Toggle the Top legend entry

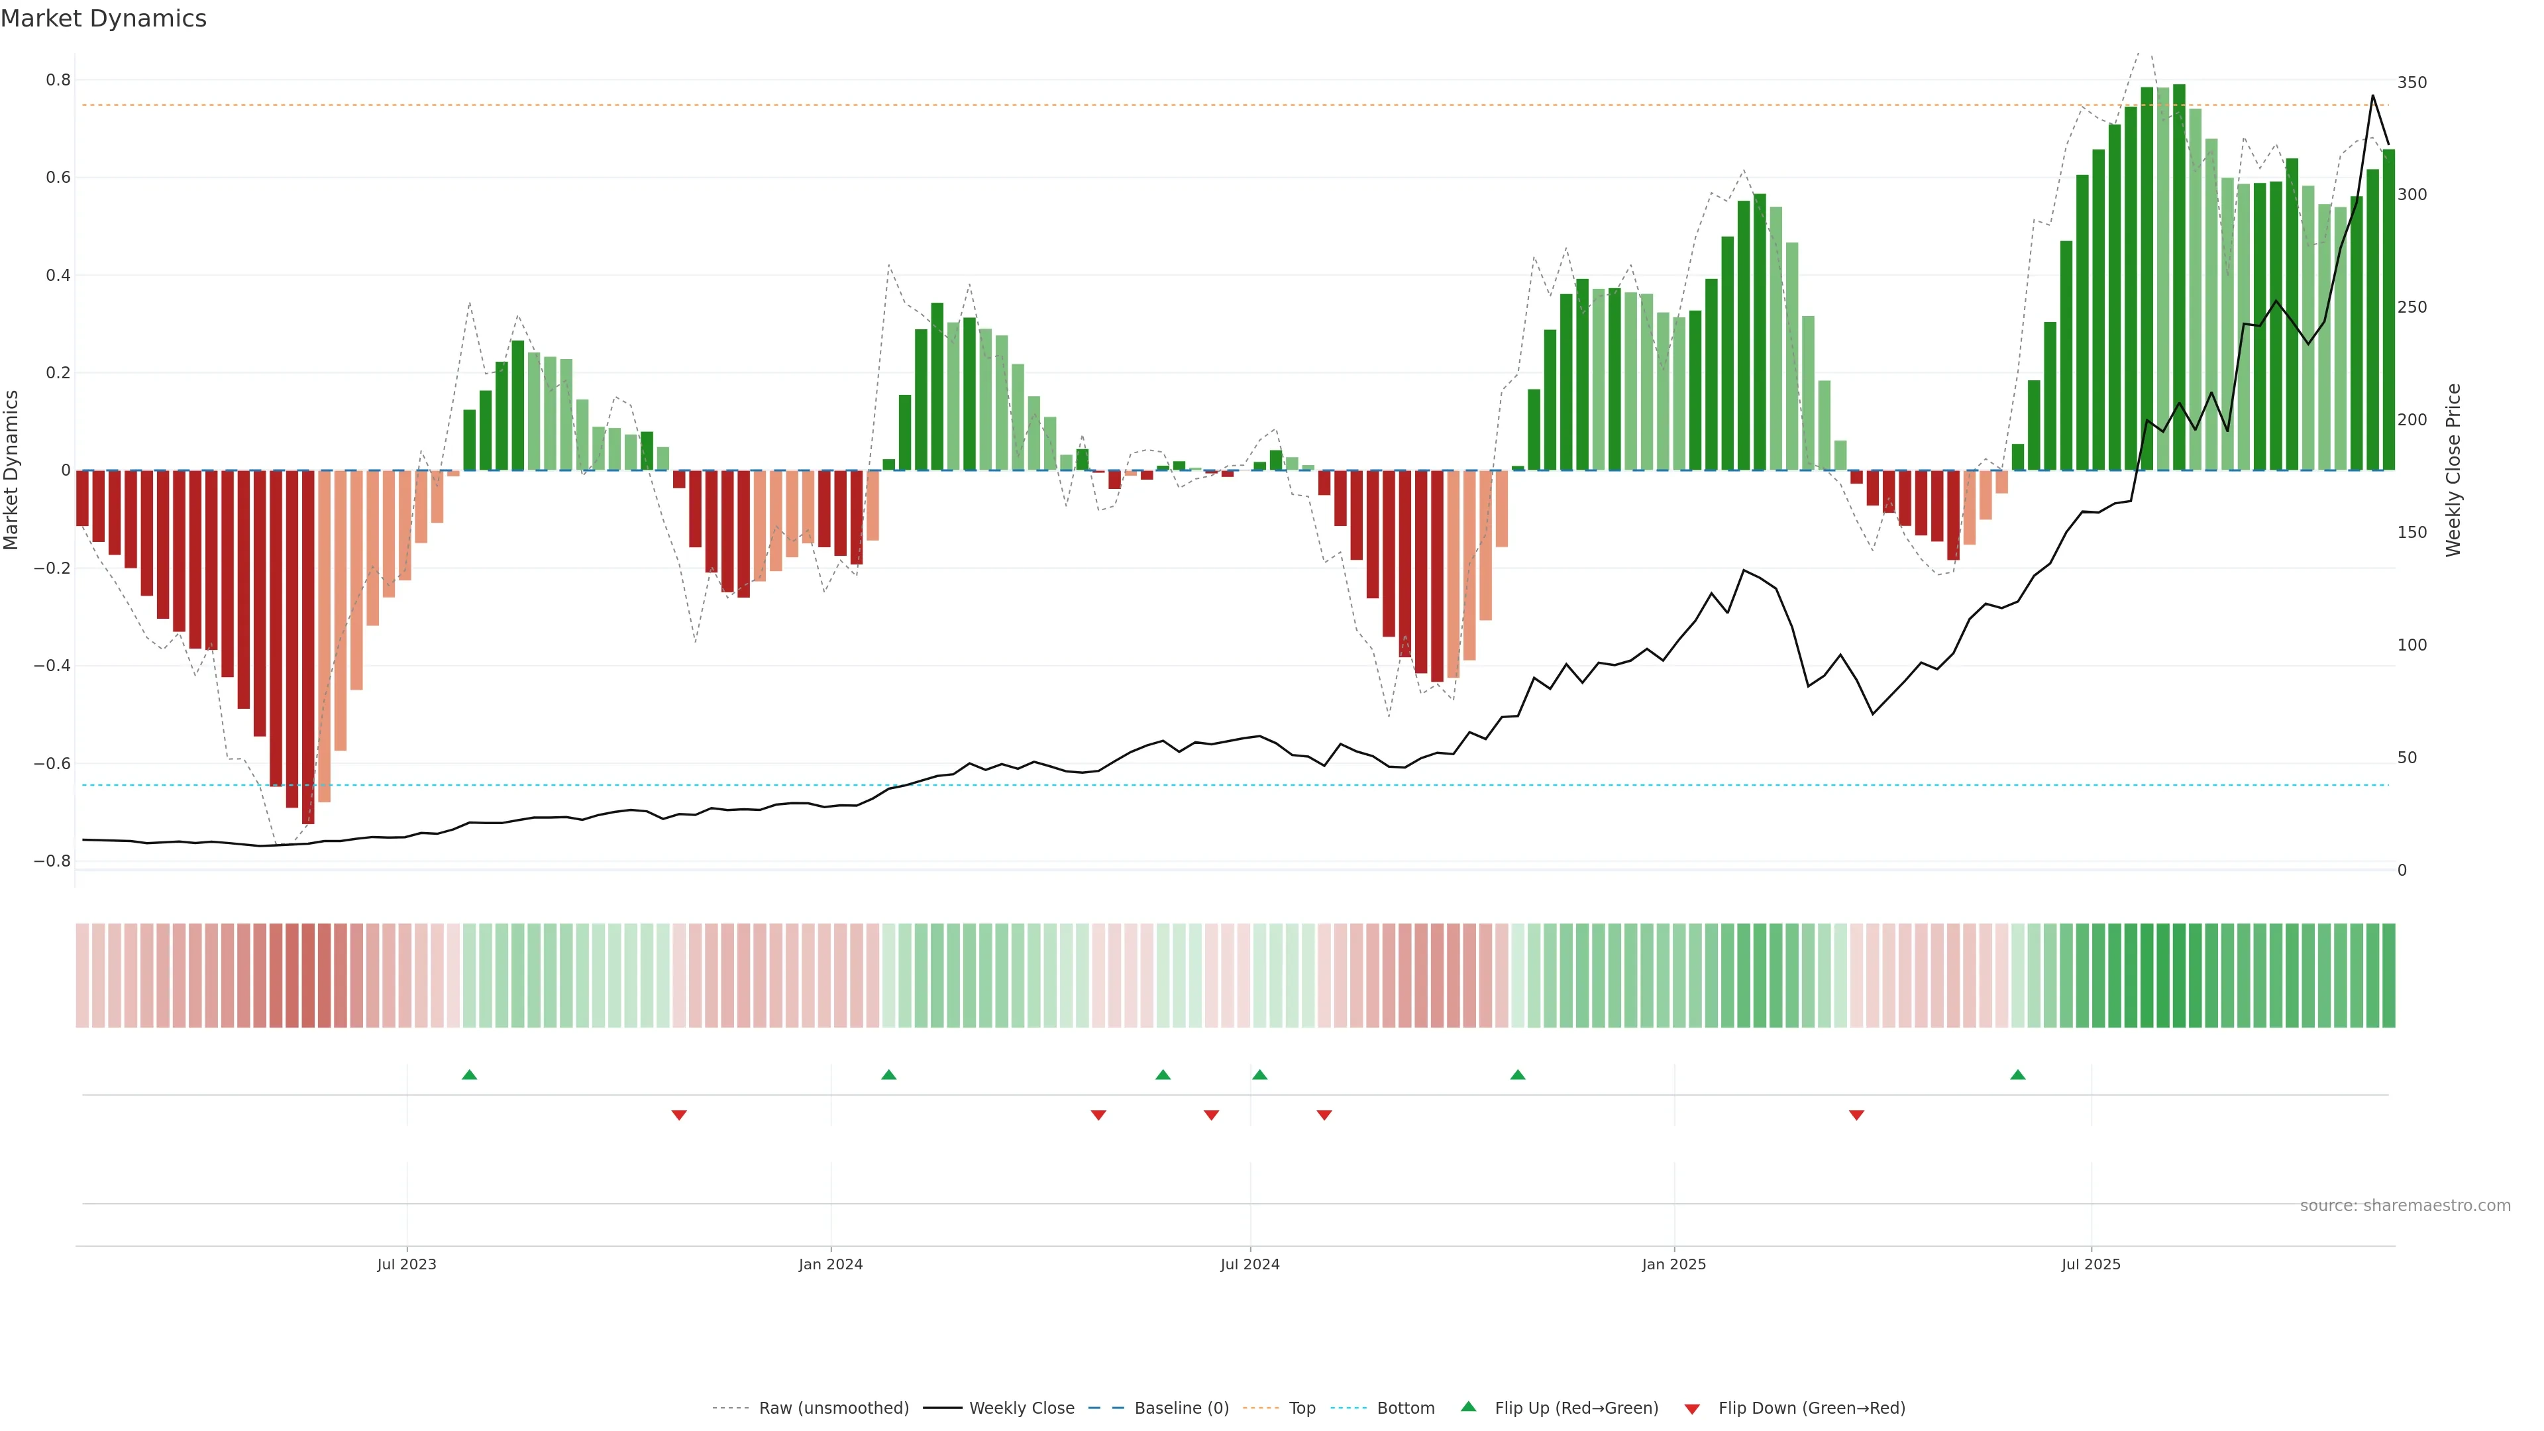(1302, 1407)
